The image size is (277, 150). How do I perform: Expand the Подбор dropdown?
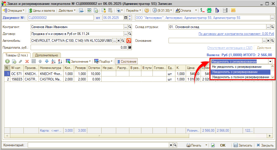coord(103,61)
